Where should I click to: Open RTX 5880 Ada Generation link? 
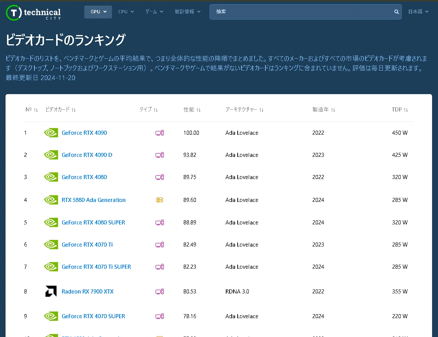click(94, 200)
